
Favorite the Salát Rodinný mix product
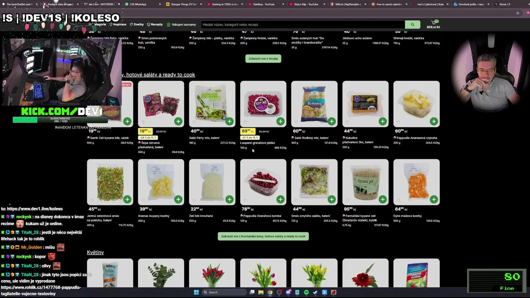(x=296, y=122)
